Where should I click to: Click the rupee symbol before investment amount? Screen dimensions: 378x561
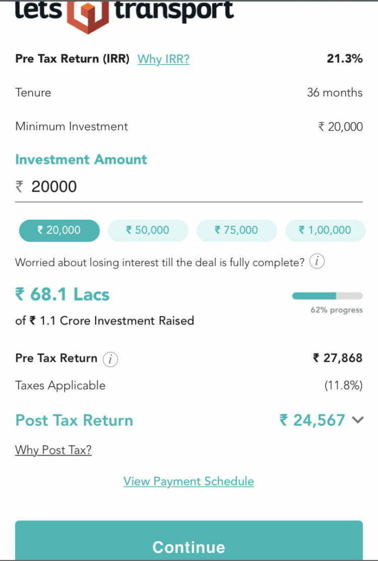pyautogui.click(x=19, y=187)
